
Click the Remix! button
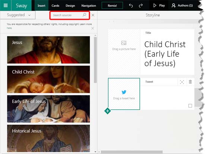[x=112, y=6]
